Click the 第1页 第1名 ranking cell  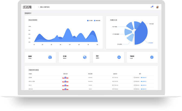tap(115, 78)
